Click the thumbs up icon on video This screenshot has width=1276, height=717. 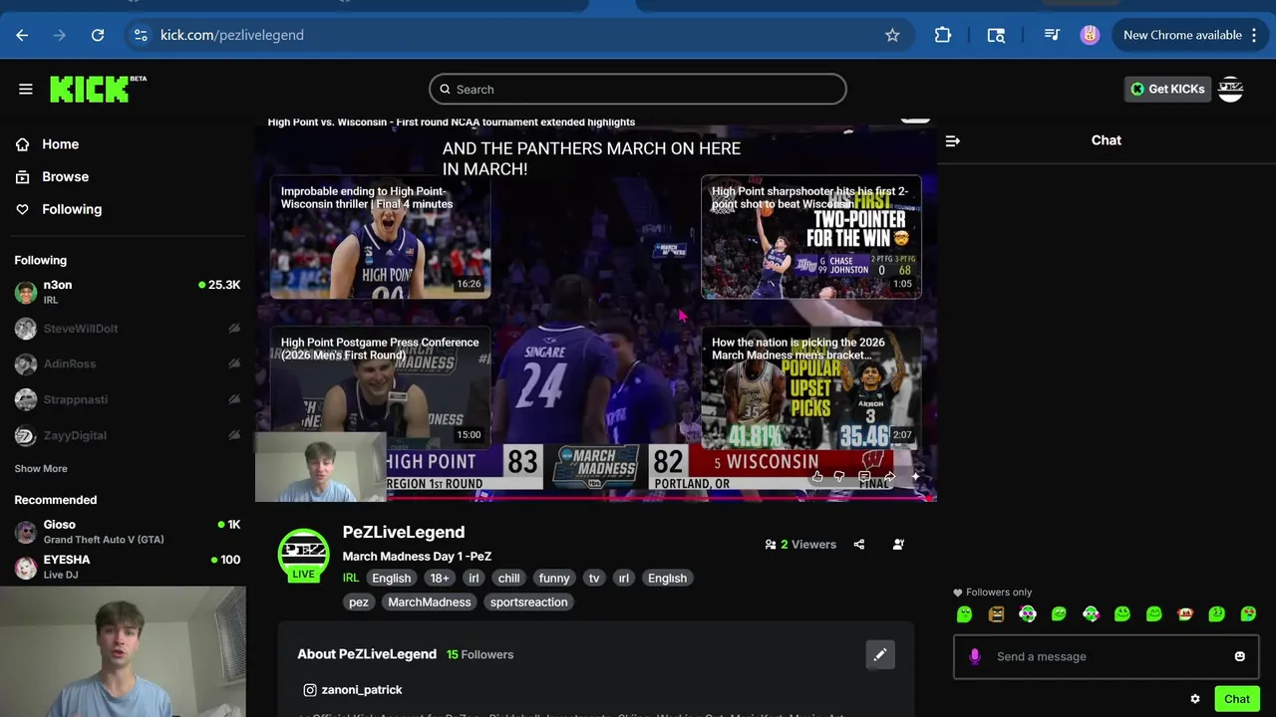(816, 477)
